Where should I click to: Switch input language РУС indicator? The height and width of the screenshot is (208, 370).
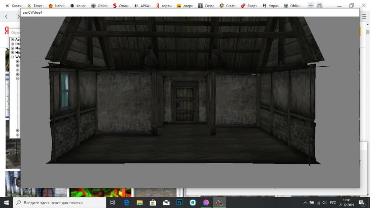[333, 202]
